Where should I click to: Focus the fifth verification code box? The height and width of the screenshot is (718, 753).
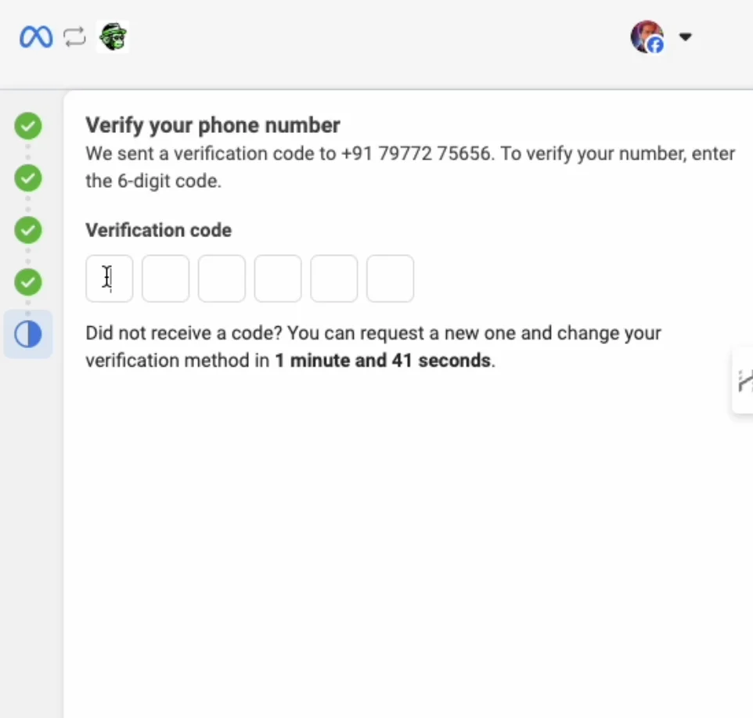[334, 278]
